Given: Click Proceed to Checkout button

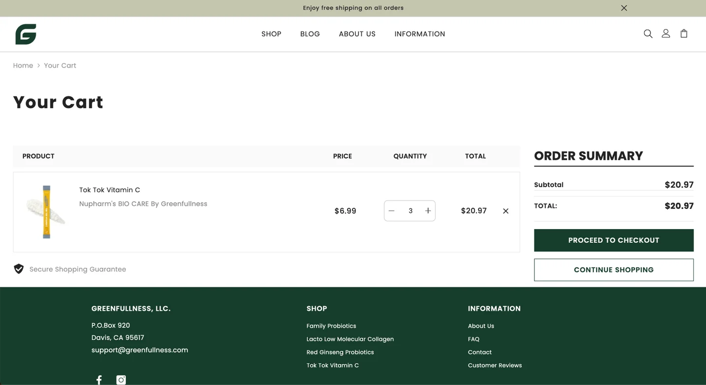Looking at the screenshot, I should [614, 240].
